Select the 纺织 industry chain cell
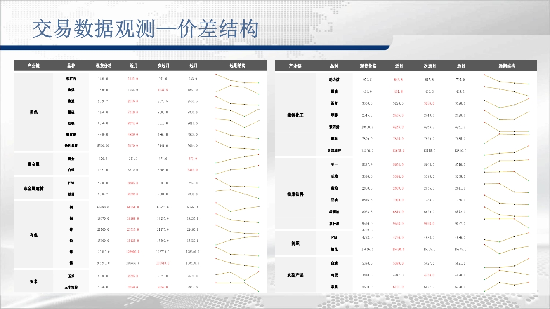 coord(295,243)
